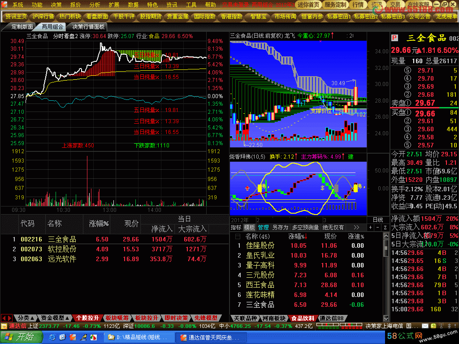This screenshot has width=459, height=344.
Task: Click the left red arrow navigation icon
Action: 4,318
